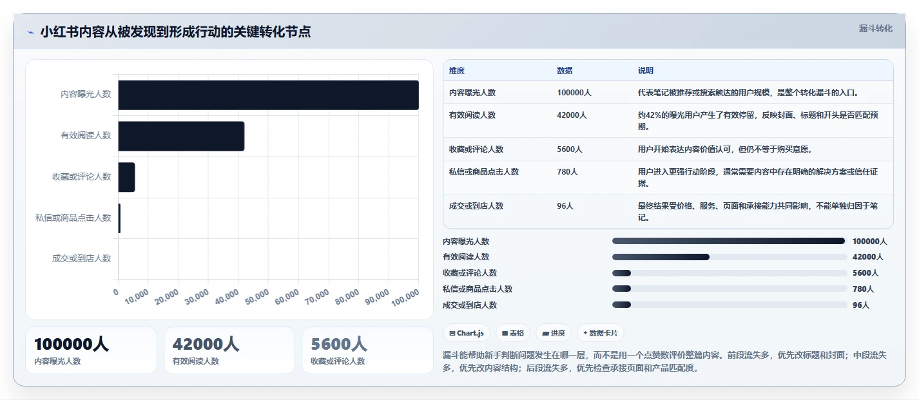This screenshot has height=400, width=919.
Task: Click the 50,000 tick on the x-axis
Action: coord(256,297)
